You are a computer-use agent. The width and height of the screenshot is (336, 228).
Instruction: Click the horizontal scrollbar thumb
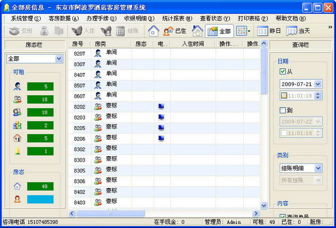pos(110,213)
